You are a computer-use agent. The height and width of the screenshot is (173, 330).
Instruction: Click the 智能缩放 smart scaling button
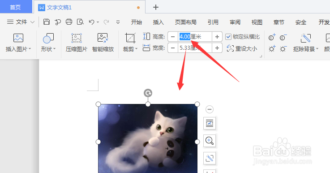[103, 43]
